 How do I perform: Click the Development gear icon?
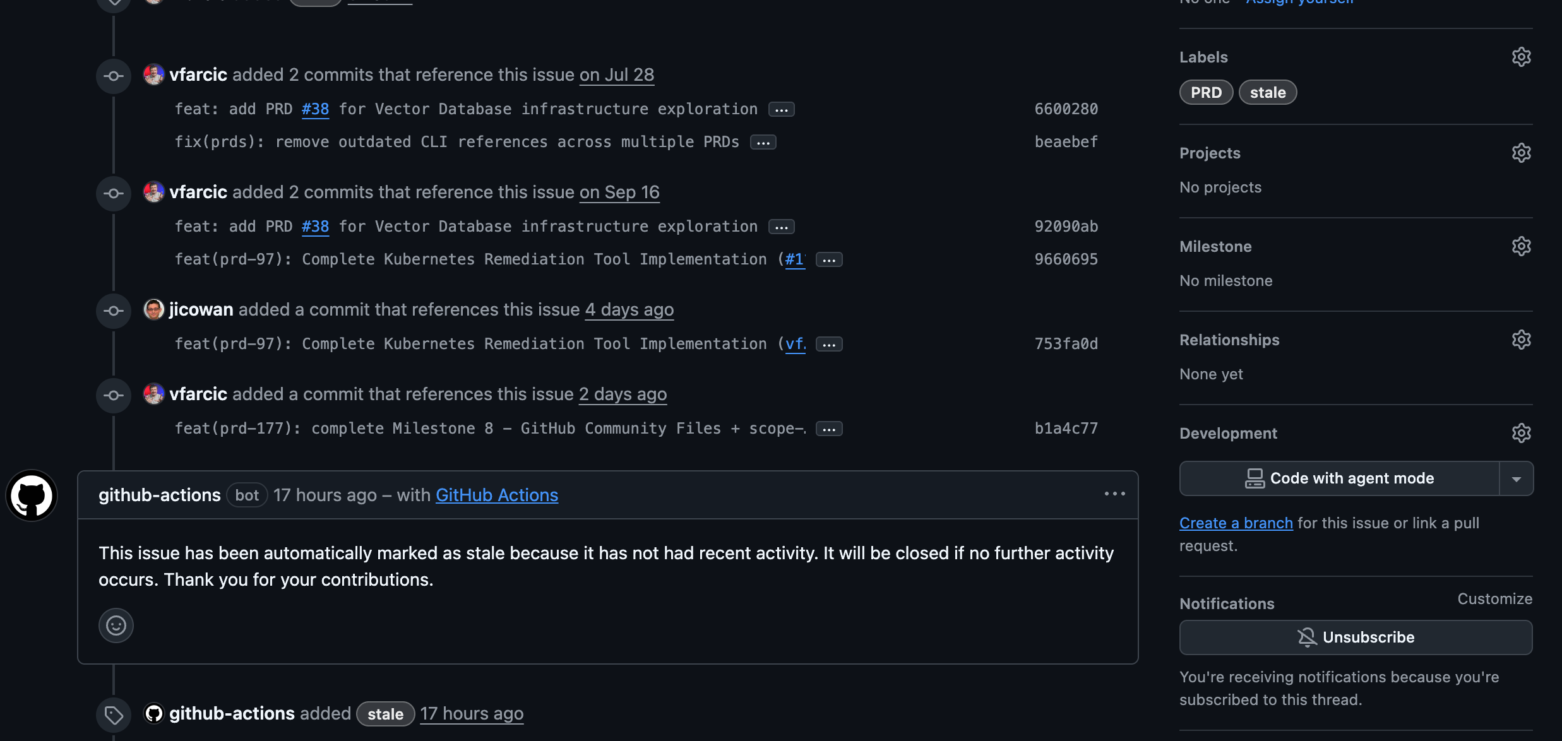point(1521,434)
